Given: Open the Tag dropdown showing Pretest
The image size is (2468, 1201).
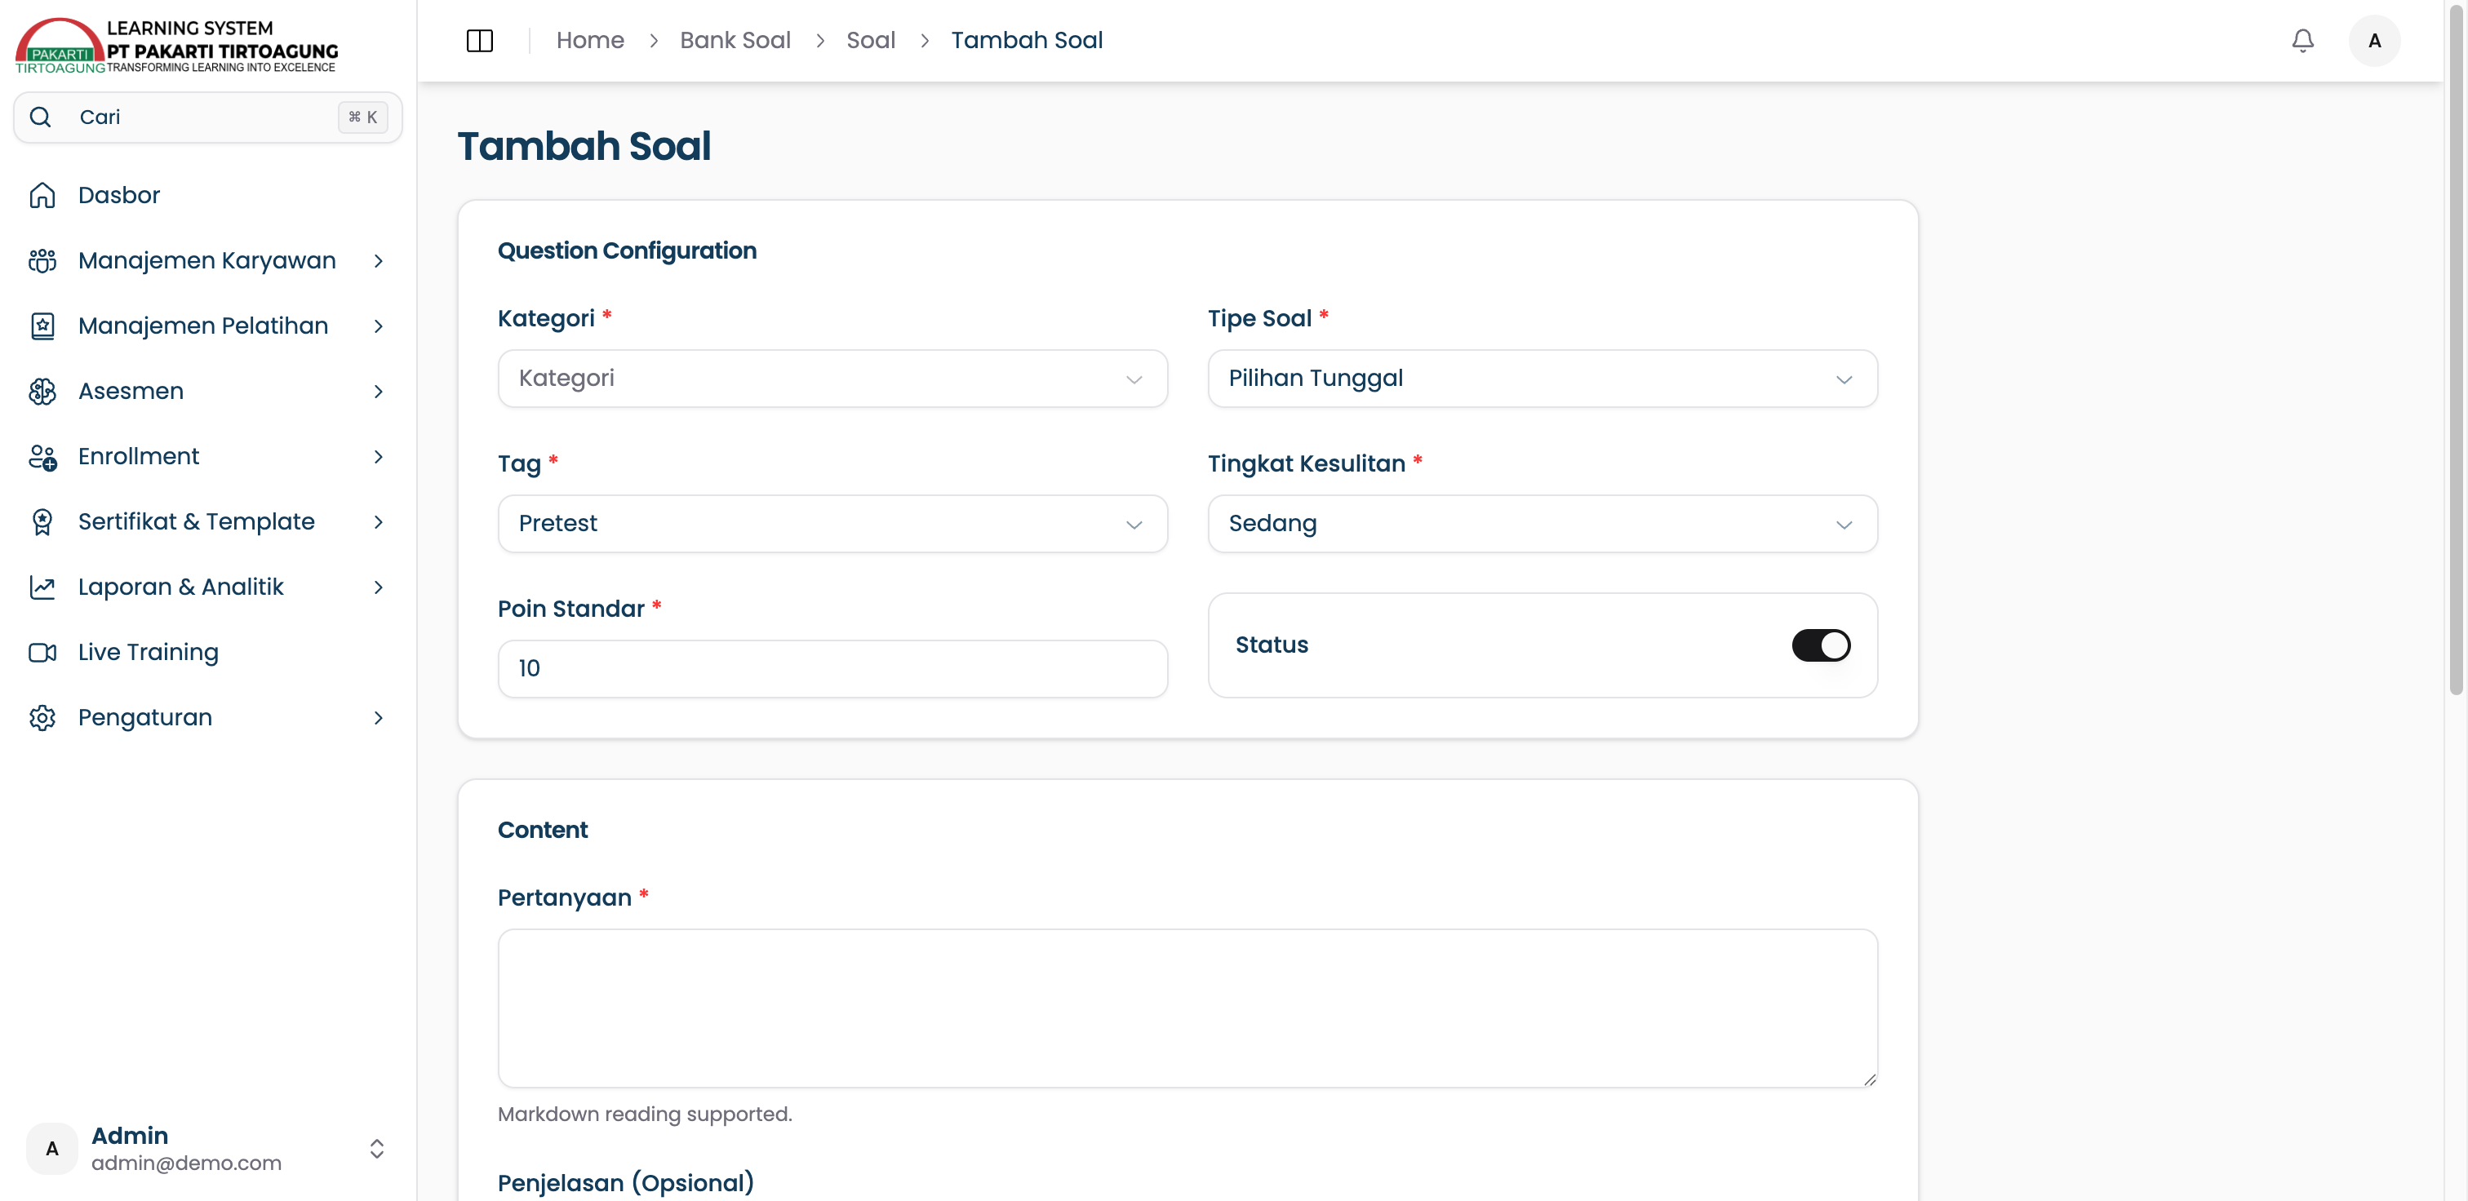Looking at the screenshot, I should click(x=832, y=524).
